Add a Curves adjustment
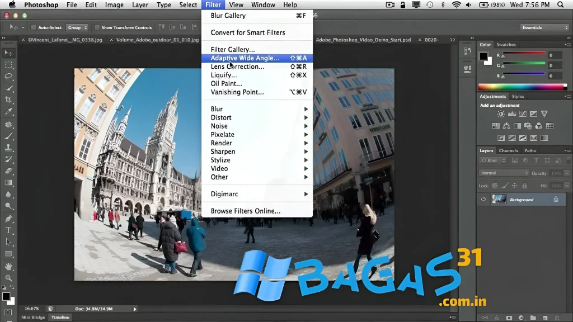 click(523, 114)
